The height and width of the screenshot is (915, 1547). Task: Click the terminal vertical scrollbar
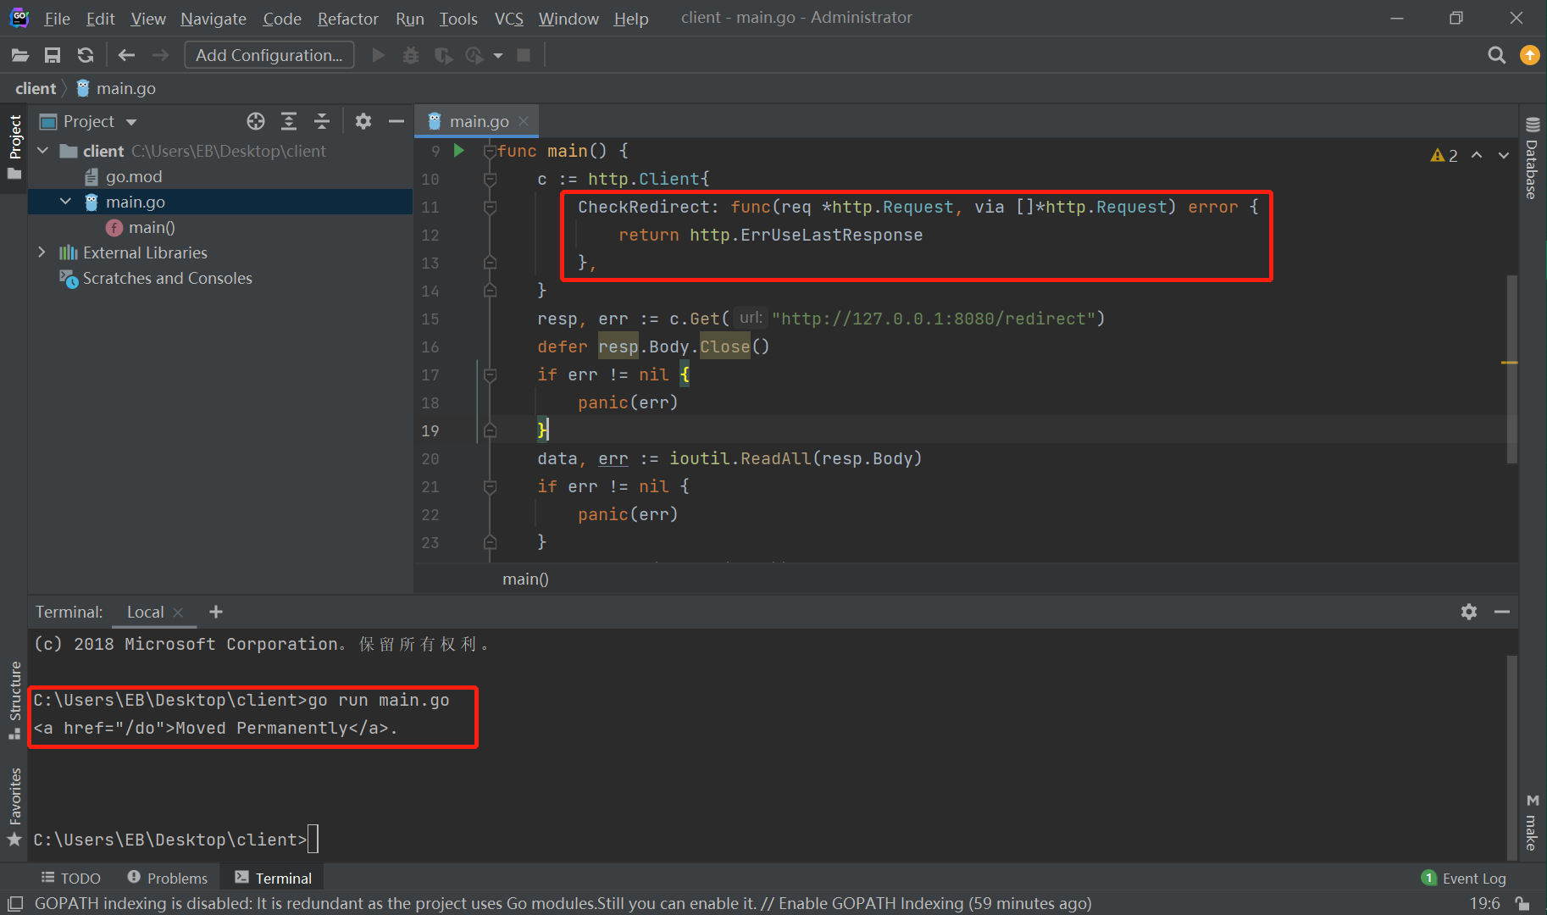click(1511, 757)
